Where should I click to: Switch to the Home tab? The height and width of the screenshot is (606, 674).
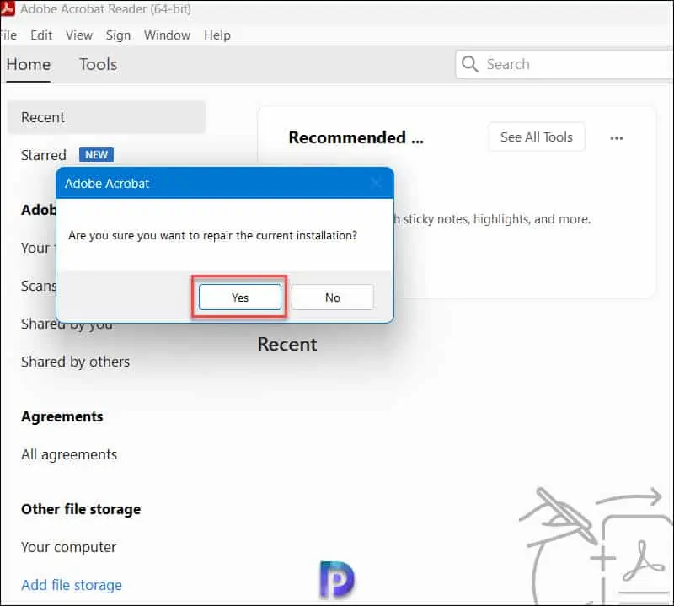29,65
